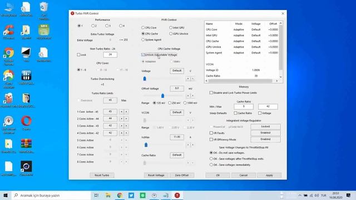Check Sleep Defaults Voltage box
Screen dimensions: 356x200
(260, 113)
